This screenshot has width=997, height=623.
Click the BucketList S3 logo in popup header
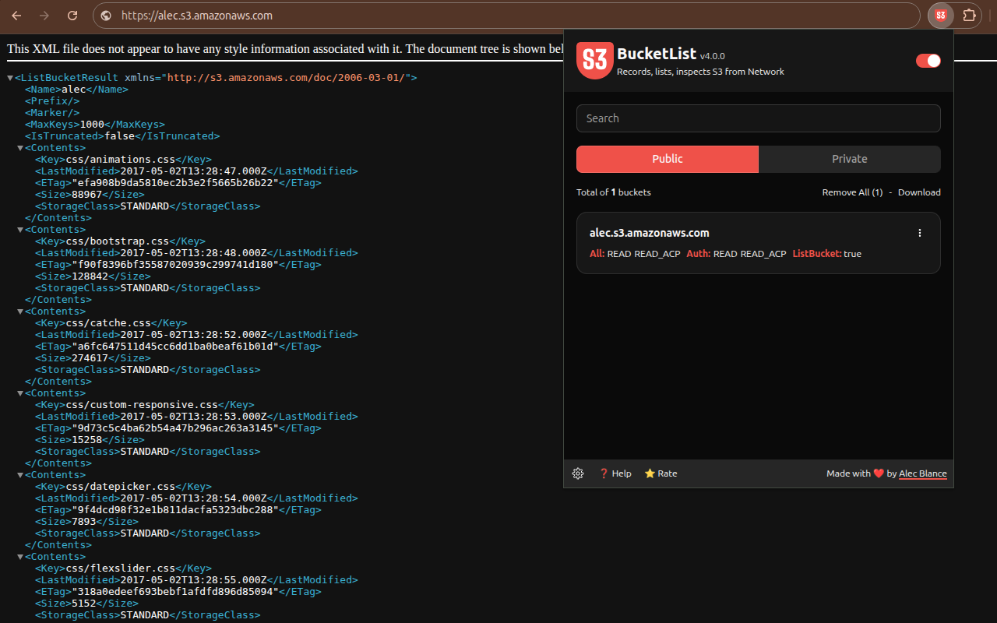pyautogui.click(x=595, y=60)
